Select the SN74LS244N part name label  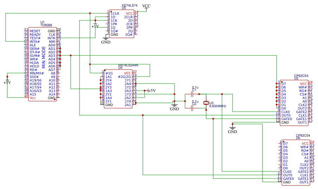[128, 65]
